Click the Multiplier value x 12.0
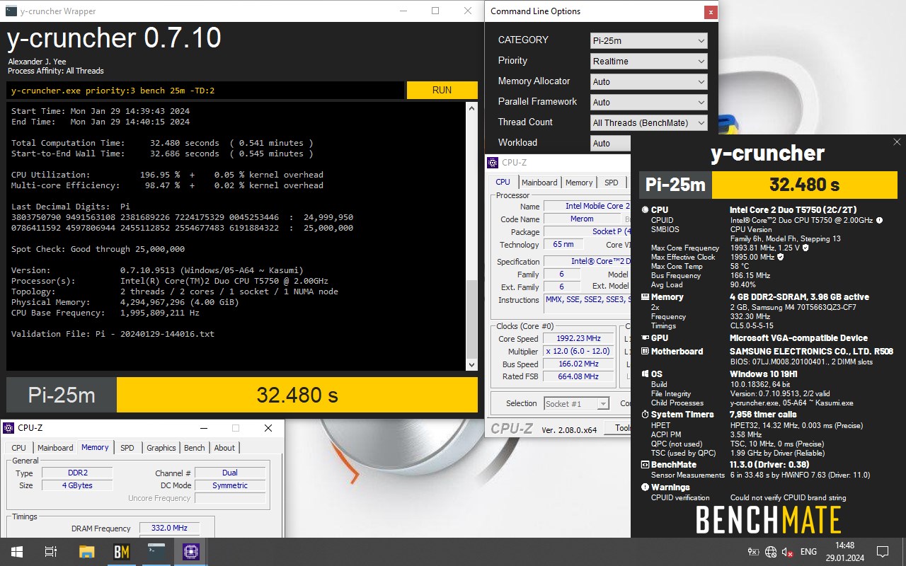 pos(578,352)
